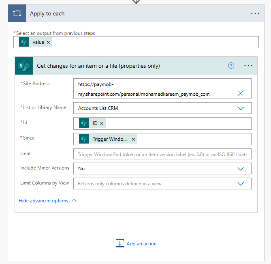
Task: Click the Since input field empty area
Action: pos(194,139)
